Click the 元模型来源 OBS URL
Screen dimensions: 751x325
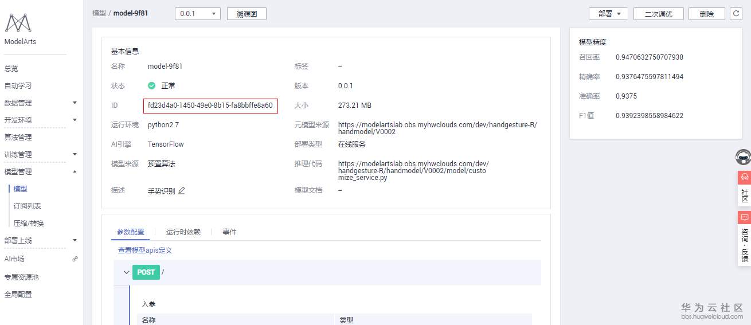click(x=437, y=128)
